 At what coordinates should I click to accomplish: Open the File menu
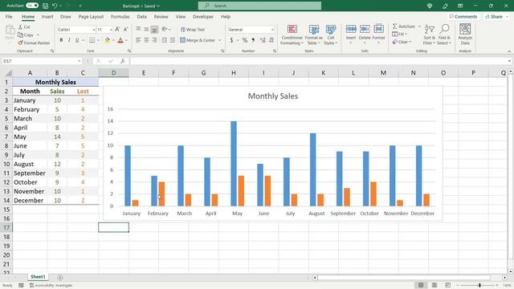point(9,16)
